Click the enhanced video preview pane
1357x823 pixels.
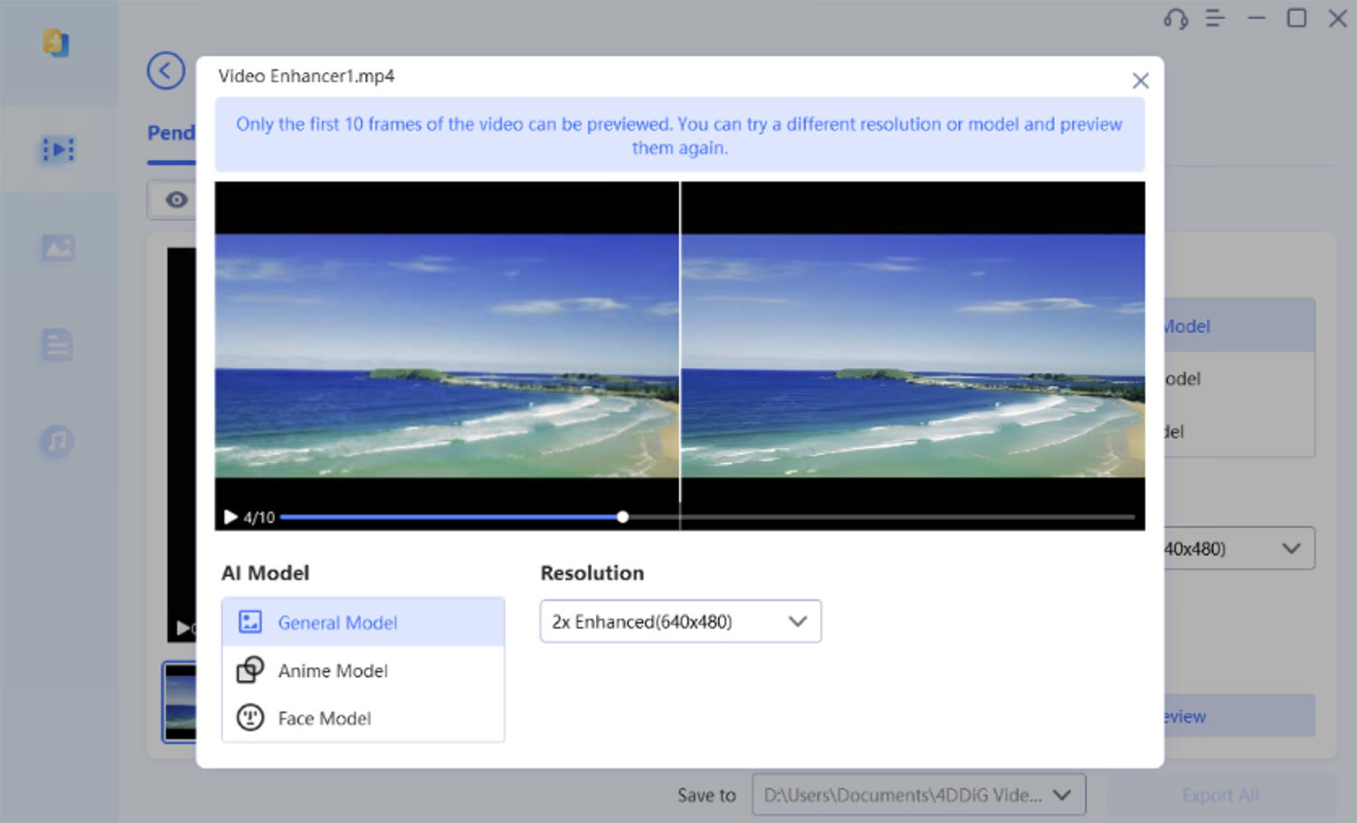(x=913, y=355)
